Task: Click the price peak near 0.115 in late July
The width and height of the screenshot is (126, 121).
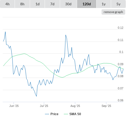Action: 66,35
